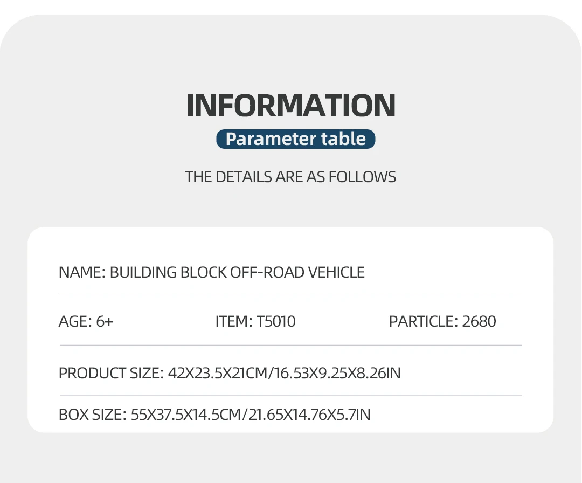This screenshot has width=582, height=483.
Task: Click the divider line below the AGE row
Action: point(290,345)
